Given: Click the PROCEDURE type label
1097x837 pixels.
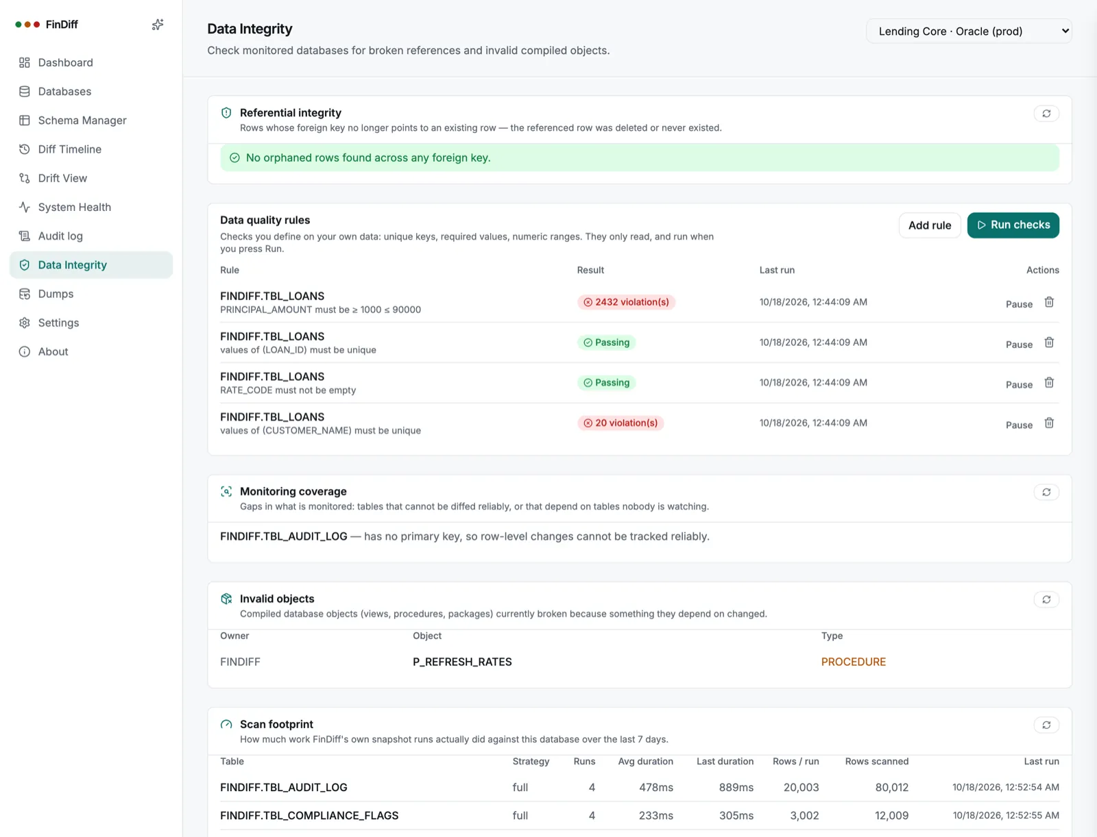Looking at the screenshot, I should pyautogui.click(x=854, y=662).
